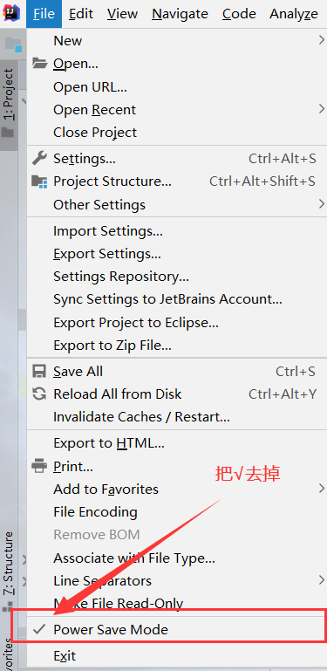Click the Structure tool window icon
This screenshot has width=327, height=671.
[8, 606]
